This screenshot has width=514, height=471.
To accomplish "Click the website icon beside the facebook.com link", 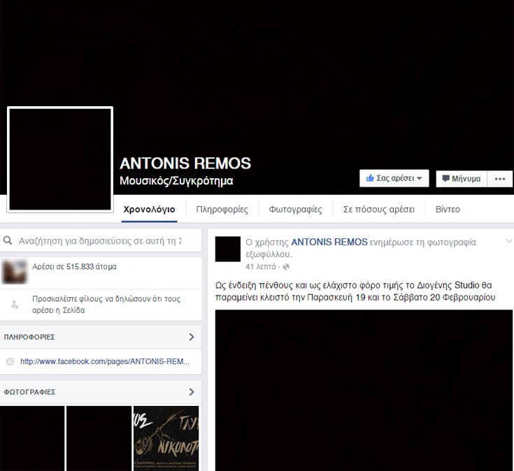I will (10, 361).
